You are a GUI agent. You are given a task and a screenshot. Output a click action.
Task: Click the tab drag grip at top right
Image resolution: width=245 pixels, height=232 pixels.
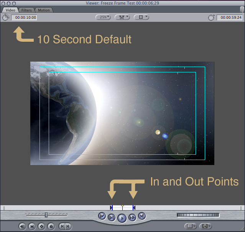(242, 10)
